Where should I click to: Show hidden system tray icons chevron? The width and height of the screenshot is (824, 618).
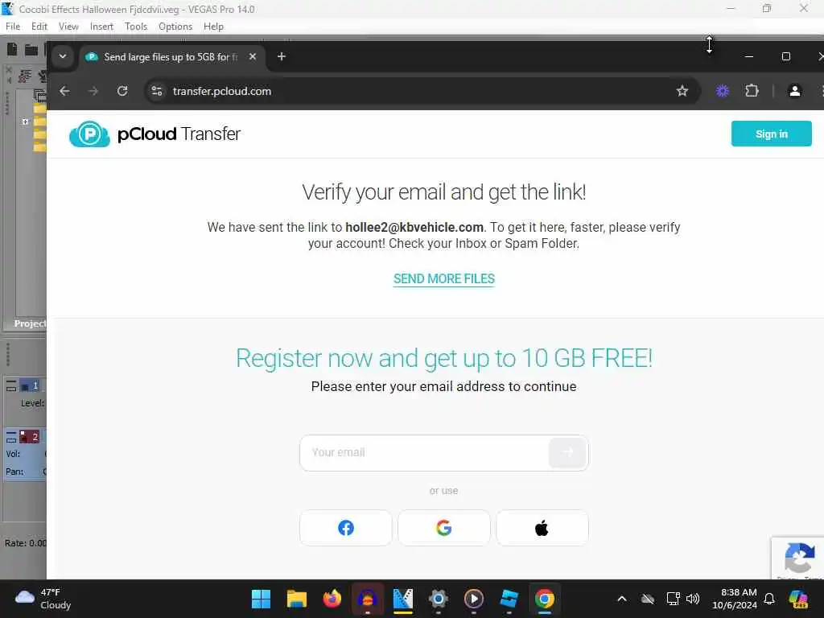622,599
